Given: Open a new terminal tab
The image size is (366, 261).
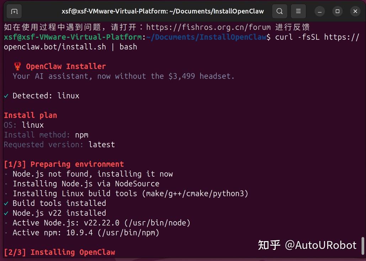Looking at the screenshot, I should (x=14, y=11).
